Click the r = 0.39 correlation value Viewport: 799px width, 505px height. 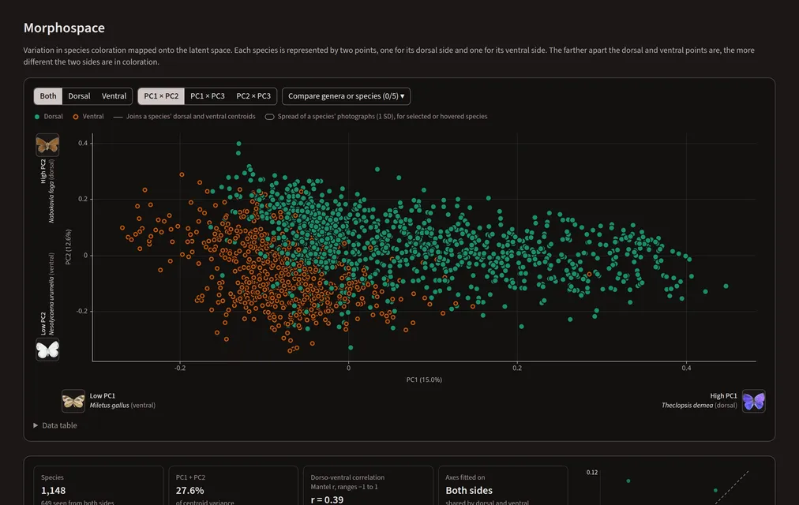click(327, 500)
